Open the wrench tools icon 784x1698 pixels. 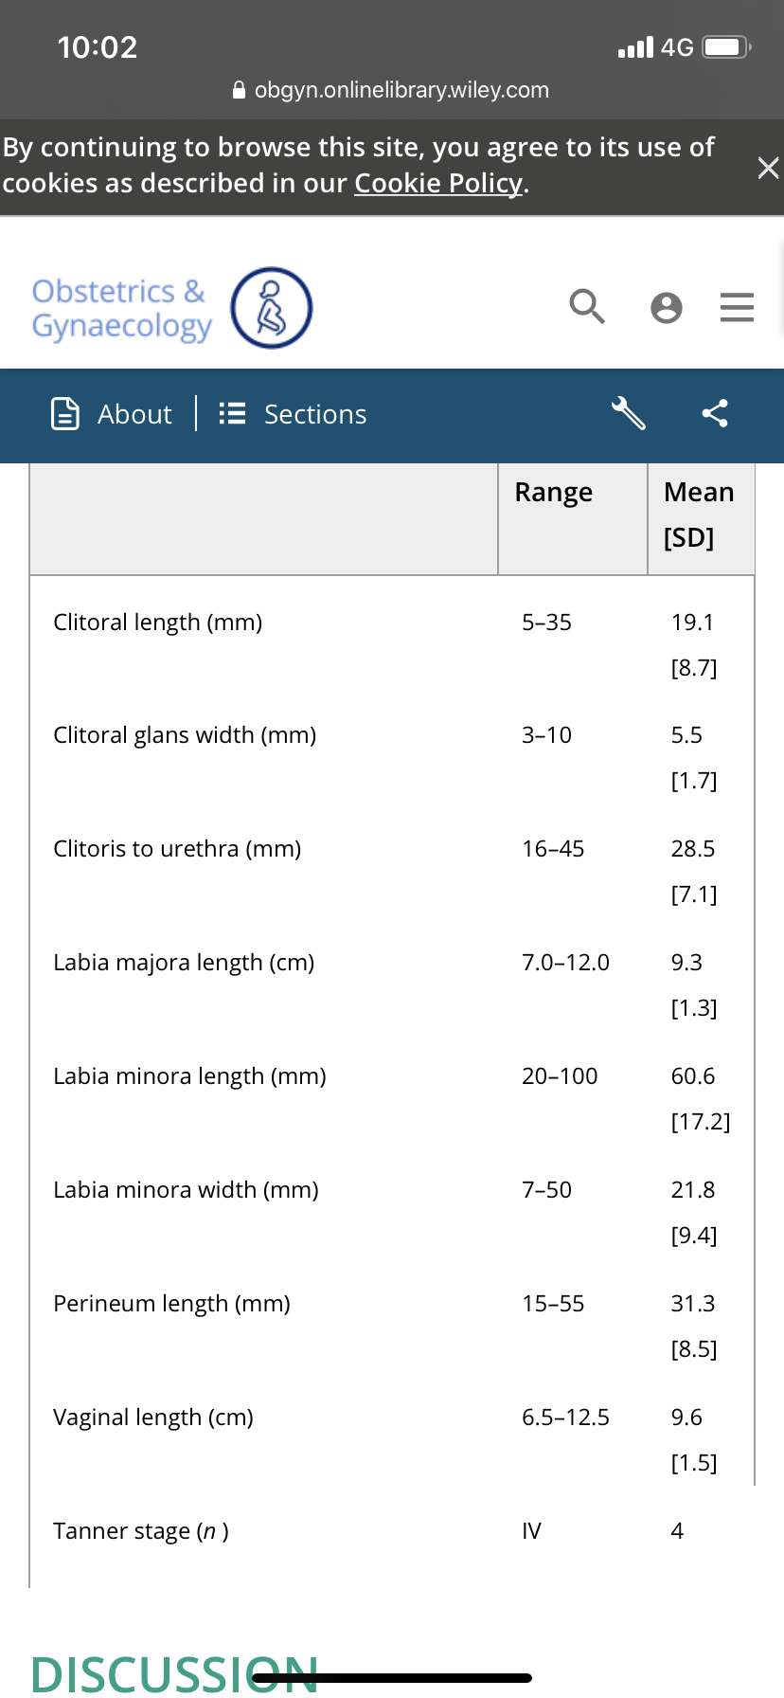(x=629, y=413)
